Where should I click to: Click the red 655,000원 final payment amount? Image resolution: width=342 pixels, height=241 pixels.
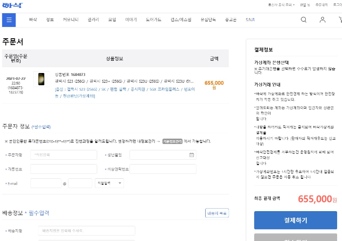click(x=318, y=199)
